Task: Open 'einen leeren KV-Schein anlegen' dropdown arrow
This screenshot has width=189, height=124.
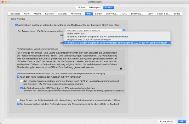Action: pos(124,30)
